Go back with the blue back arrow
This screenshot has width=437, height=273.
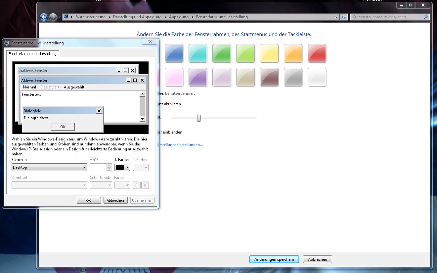(44, 17)
